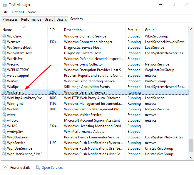Screen dimensions: 194x175
Task: Click the gear icon beside wercplsupport
Action: click(4, 75)
